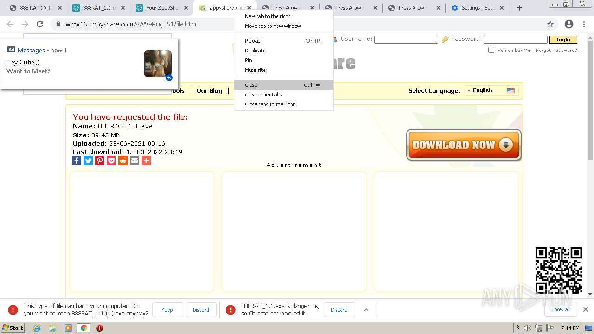Share file via Pinterest icon
Image resolution: width=594 pixels, height=334 pixels.
click(x=100, y=161)
